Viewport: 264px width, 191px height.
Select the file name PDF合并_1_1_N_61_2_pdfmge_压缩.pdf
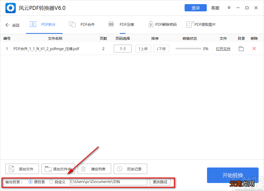pos(46,49)
